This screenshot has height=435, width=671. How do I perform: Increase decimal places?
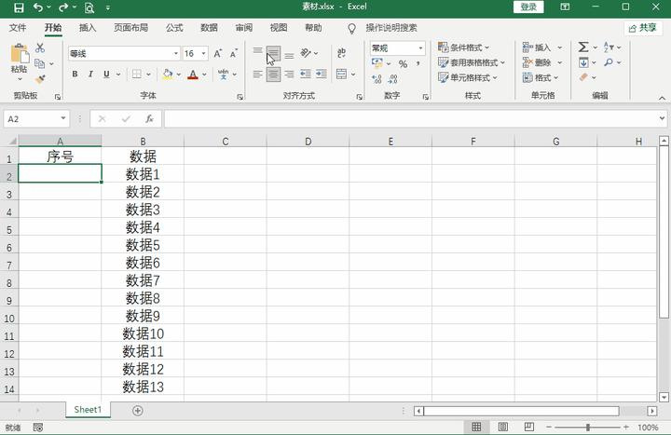point(377,79)
